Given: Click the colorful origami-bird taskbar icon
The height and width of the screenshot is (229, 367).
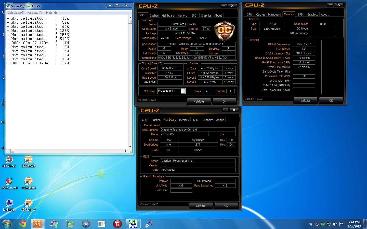Looking at the screenshot, I should (54, 224).
